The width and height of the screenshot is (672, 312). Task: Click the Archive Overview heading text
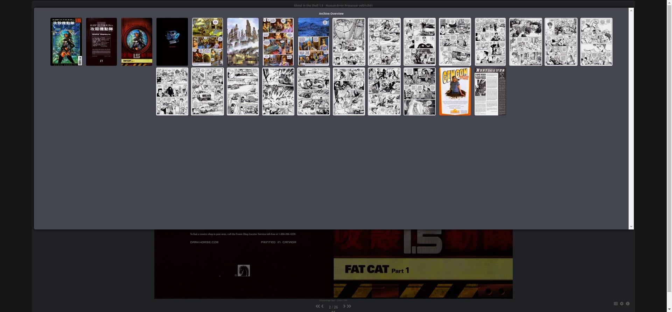(331, 14)
